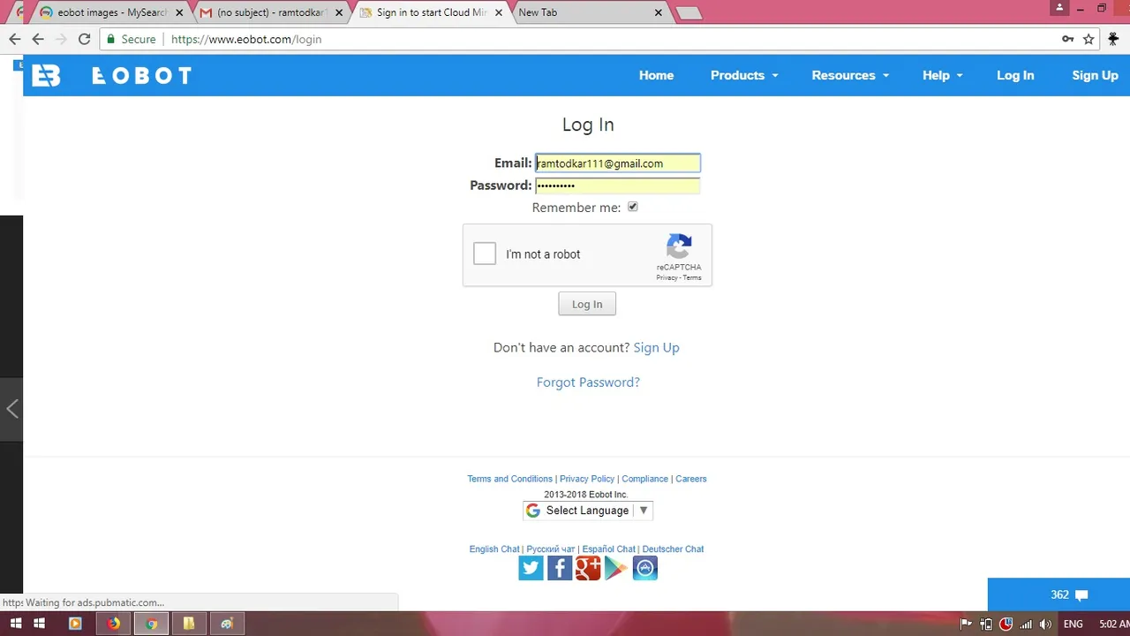
Task: Click the red clock tray icon
Action: click(1006, 624)
